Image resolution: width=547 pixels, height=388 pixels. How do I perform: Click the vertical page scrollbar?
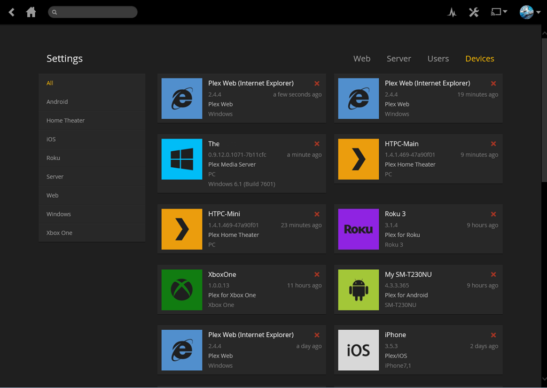point(544,107)
